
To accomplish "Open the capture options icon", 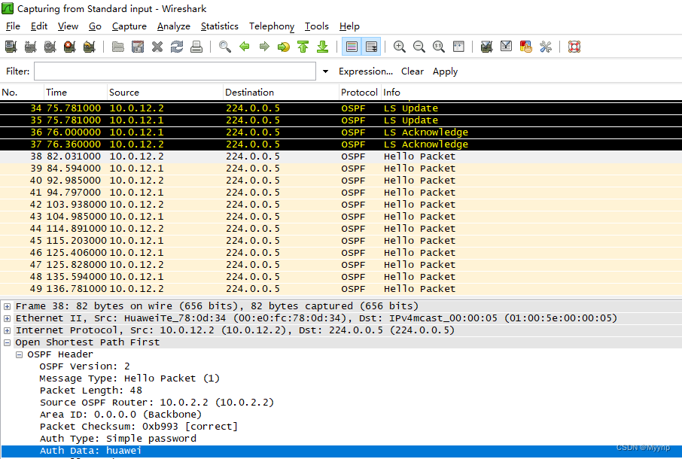I will tap(30, 47).
